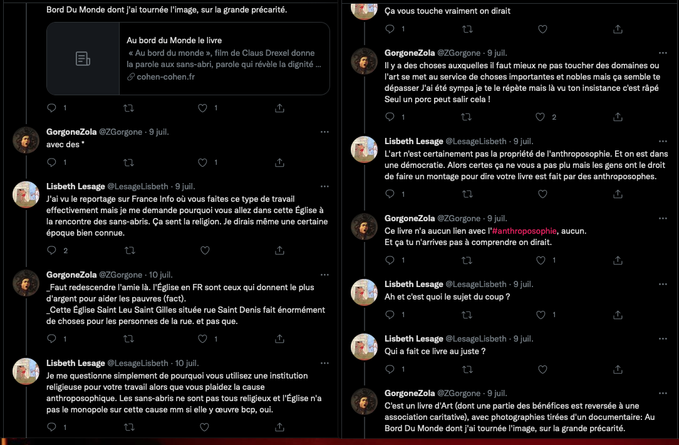
Task: Retweet the France Info reportage tweet
Action: coord(128,250)
